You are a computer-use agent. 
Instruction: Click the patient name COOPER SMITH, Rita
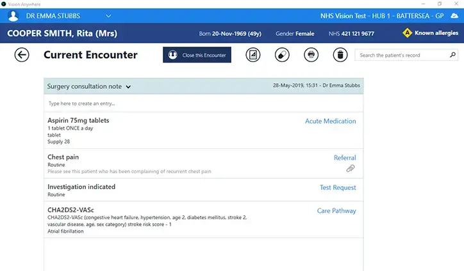pyautogui.click(x=62, y=33)
